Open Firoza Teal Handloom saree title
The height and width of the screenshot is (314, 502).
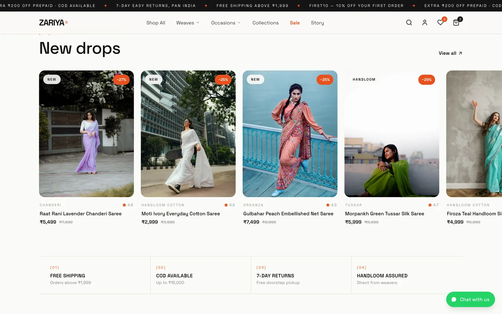coord(474,214)
